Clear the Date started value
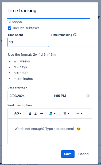 tap(88, 96)
